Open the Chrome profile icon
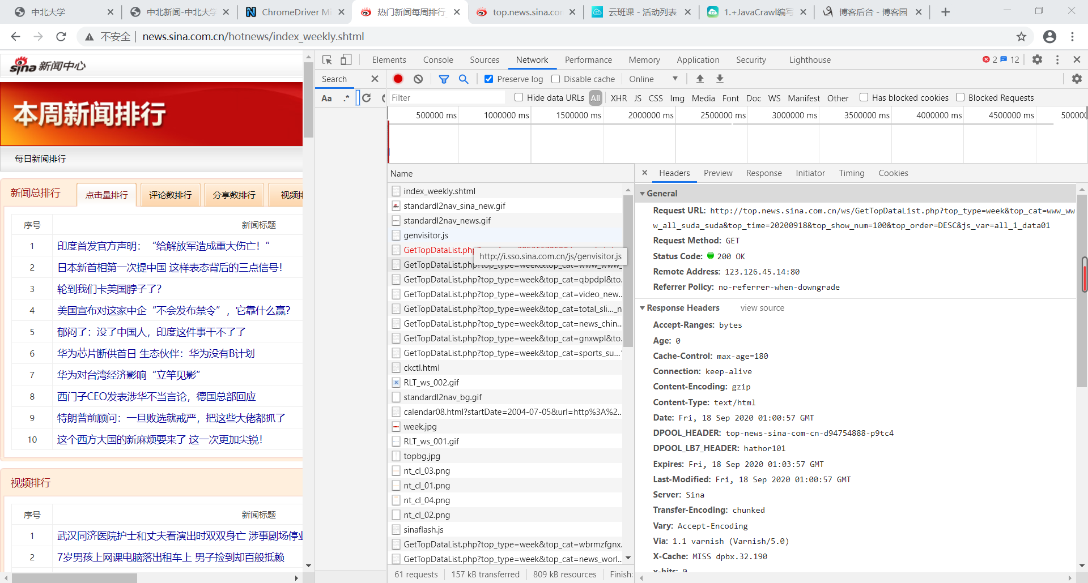Screen dimensions: 1088x583 coord(1049,37)
